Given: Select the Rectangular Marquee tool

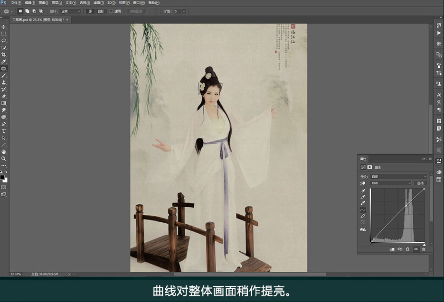Looking at the screenshot, I should click(x=4, y=34).
